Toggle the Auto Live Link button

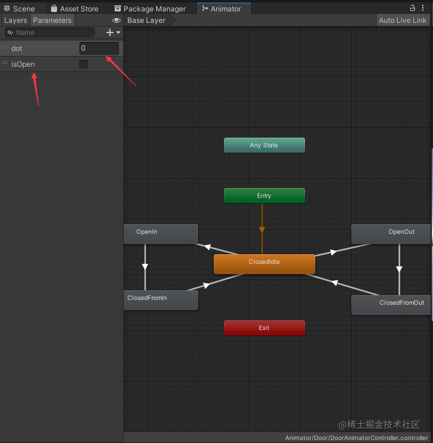point(403,20)
